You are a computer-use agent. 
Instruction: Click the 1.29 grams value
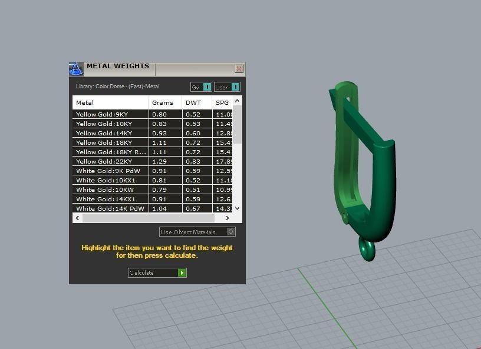(160, 161)
